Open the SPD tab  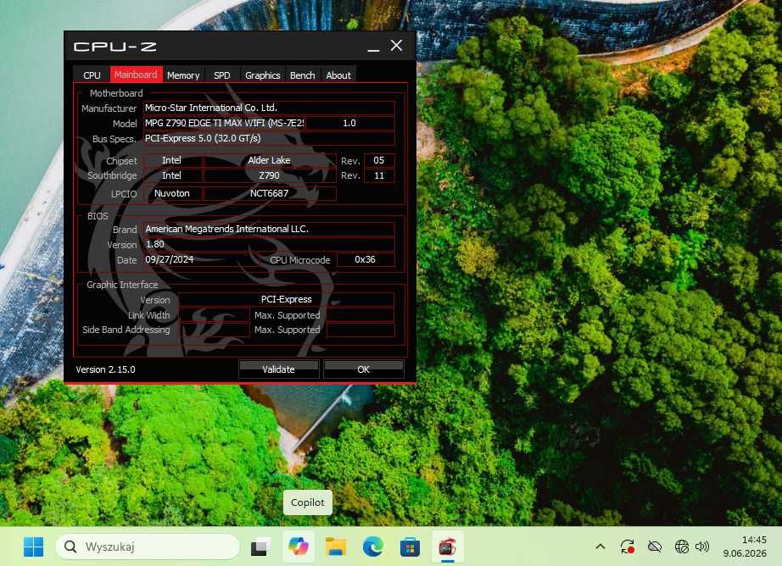click(222, 75)
